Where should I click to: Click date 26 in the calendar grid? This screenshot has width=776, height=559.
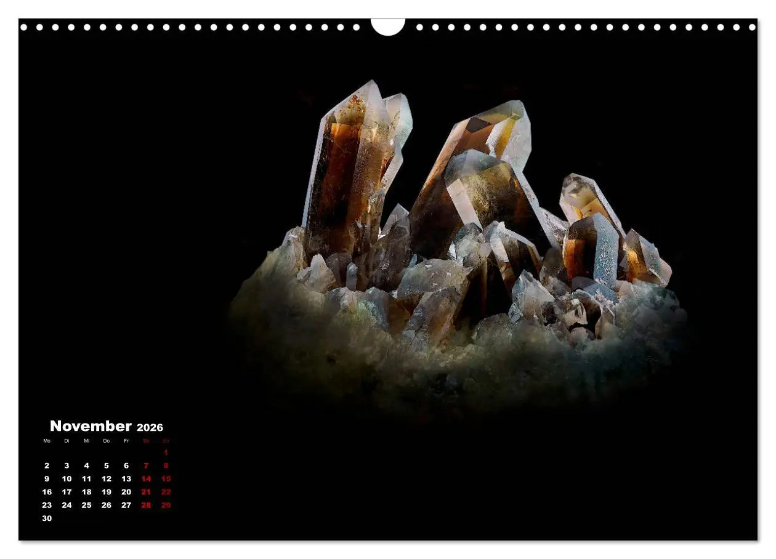(105, 505)
